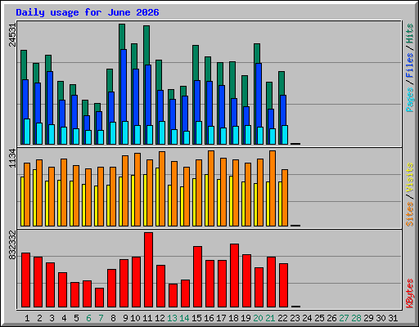
Task: Click green weekend day 7 label
Action: (x=101, y=318)
